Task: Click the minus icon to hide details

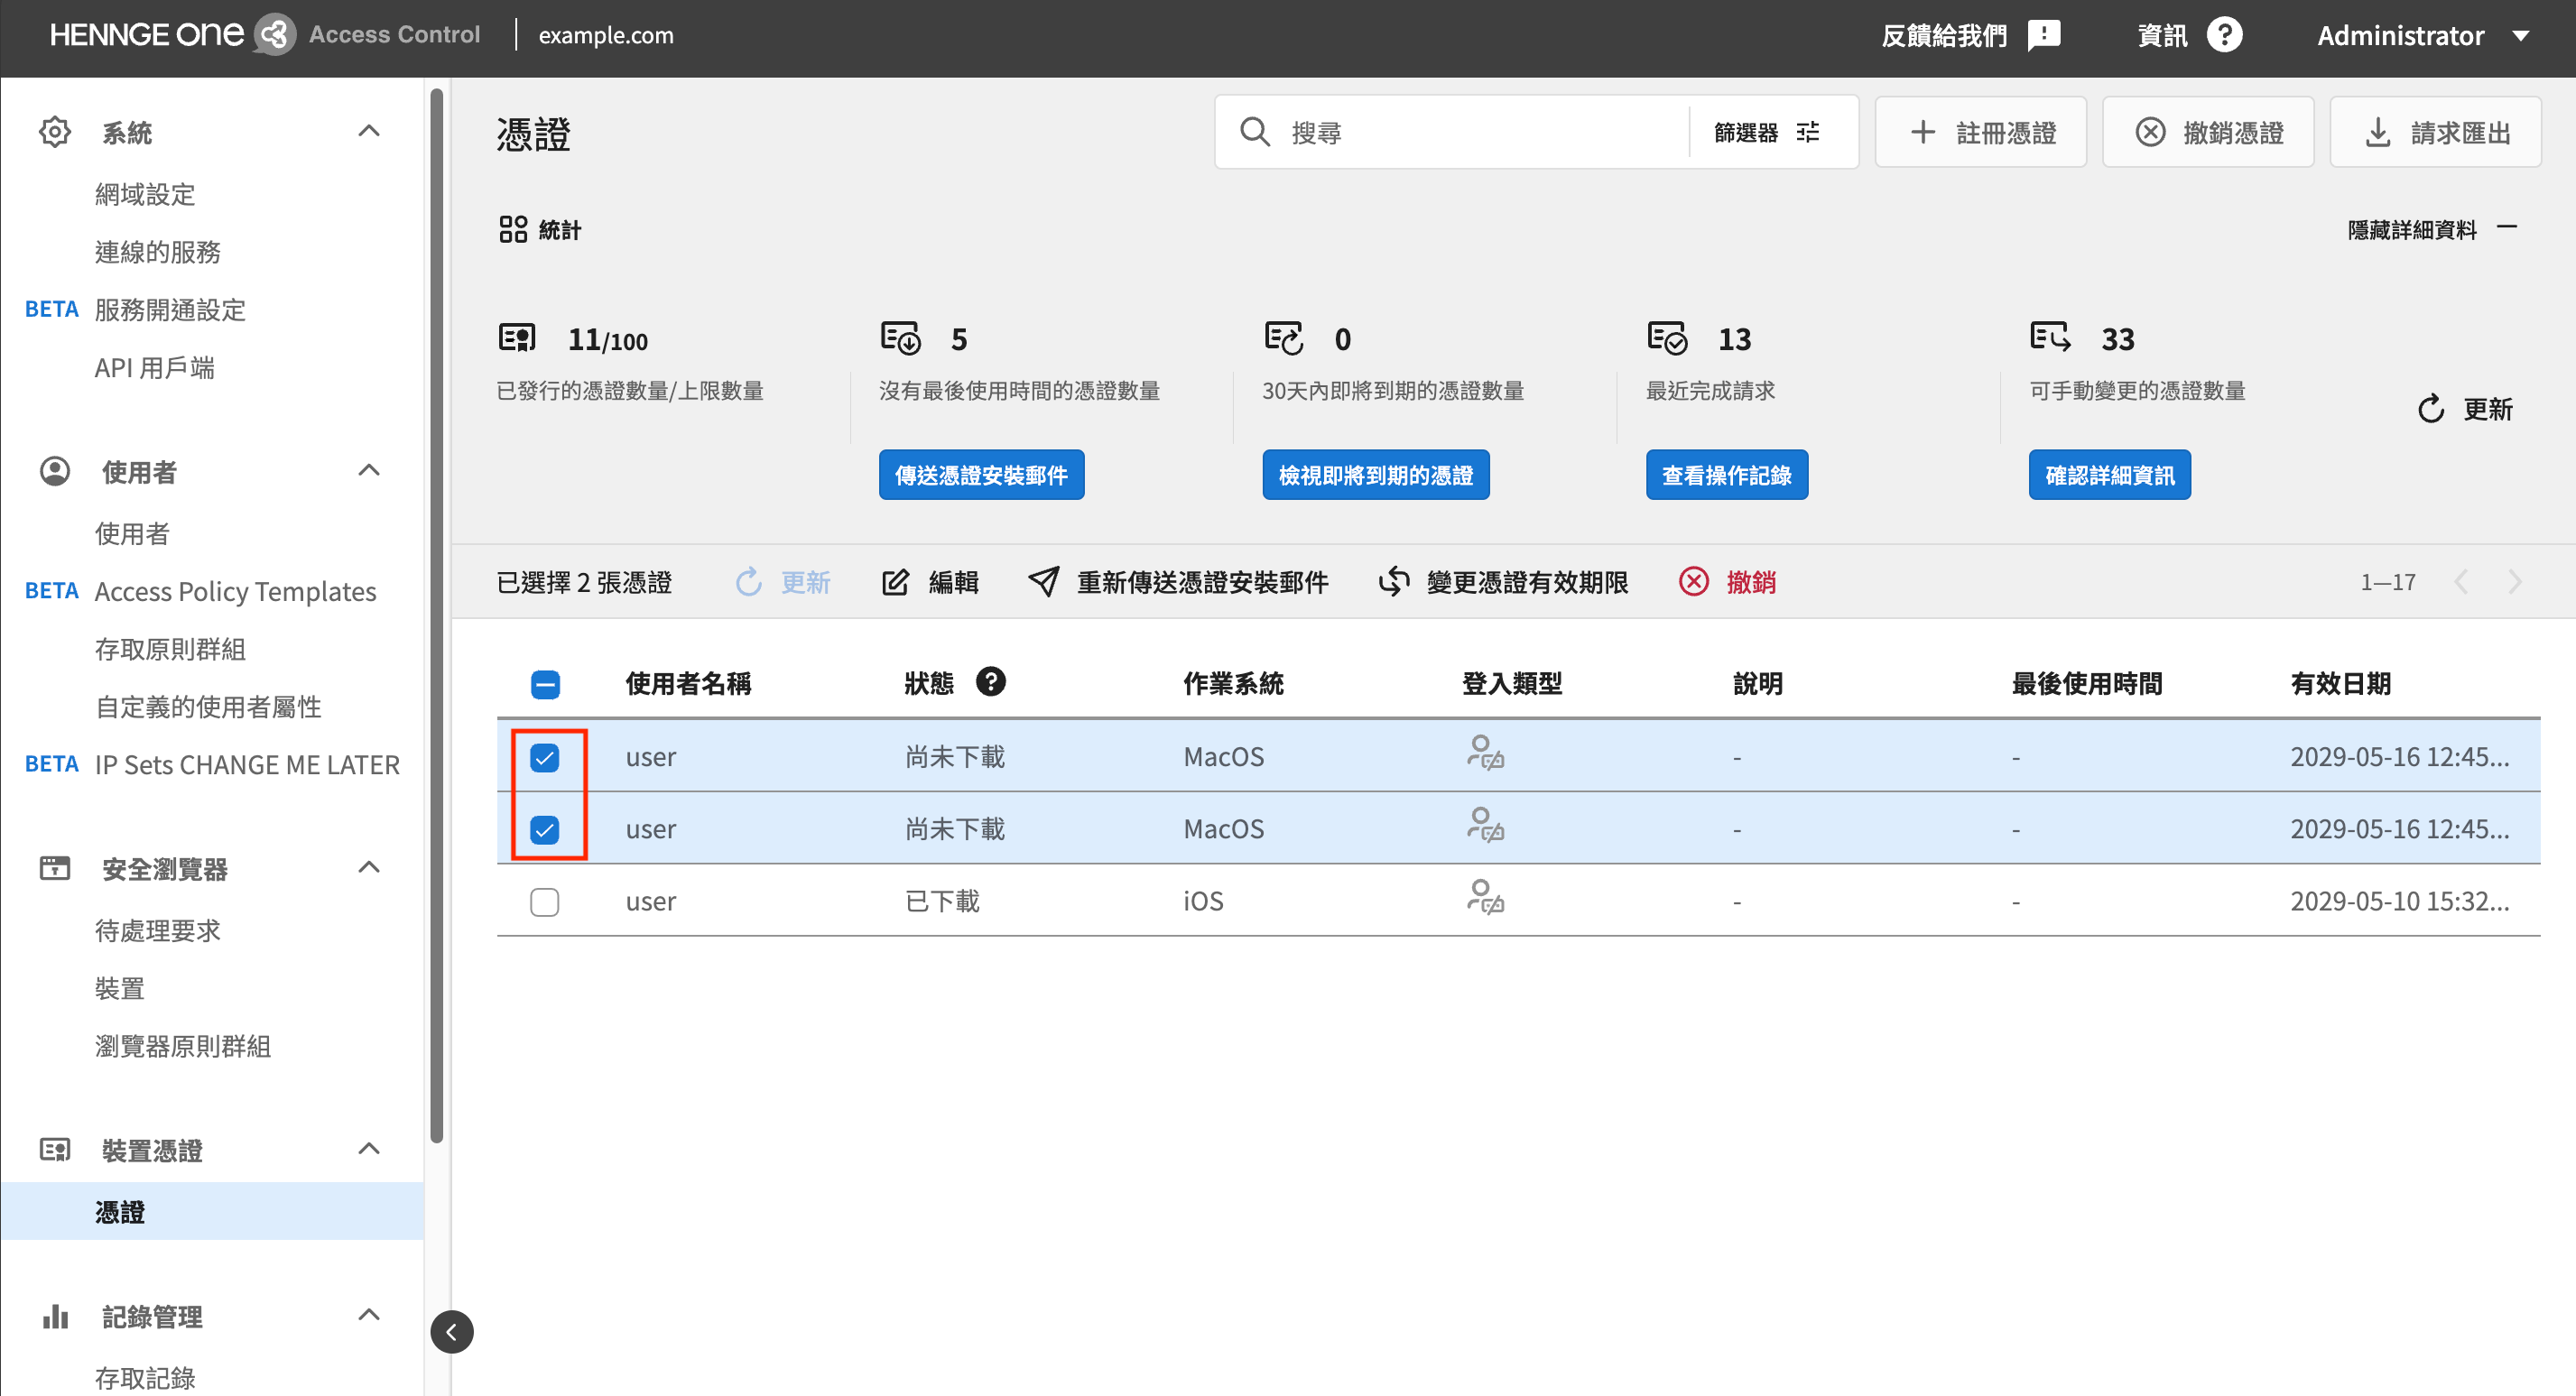Action: (2507, 228)
